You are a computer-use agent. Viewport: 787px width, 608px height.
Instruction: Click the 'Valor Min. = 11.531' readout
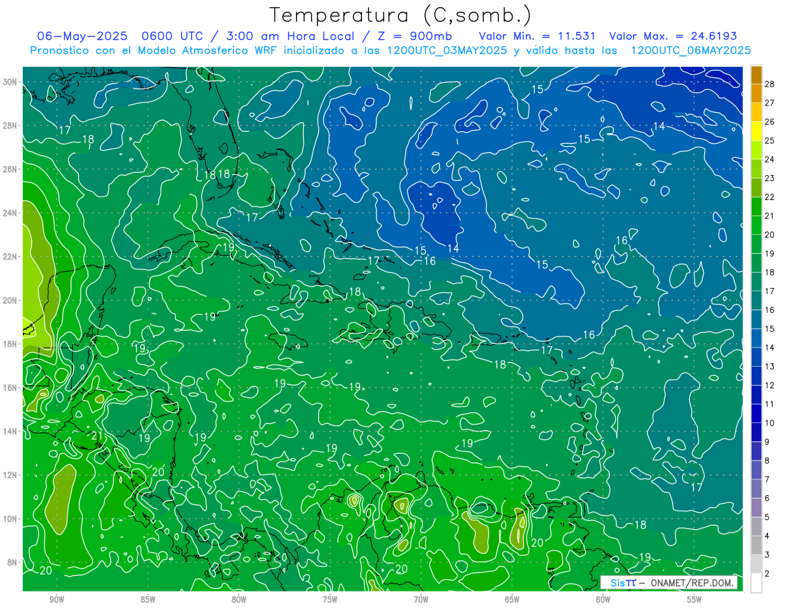[x=537, y=36]
